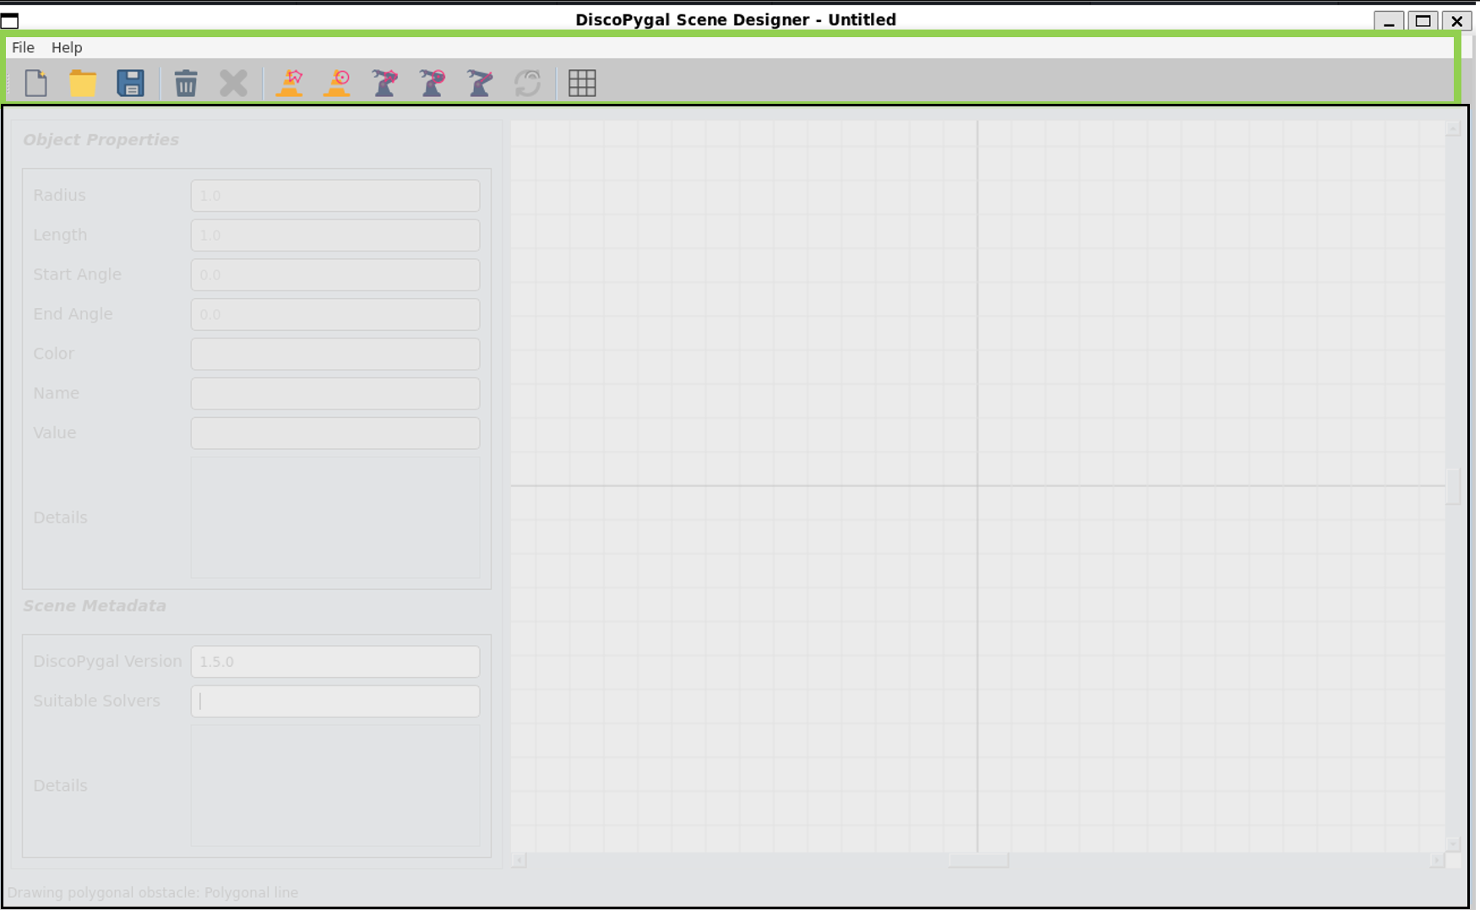1480x910 pixels.
Task: Click the Name input field
Action: point(335,393)
